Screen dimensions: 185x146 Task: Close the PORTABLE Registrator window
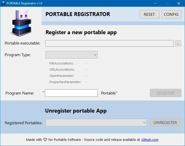(179, 3)
